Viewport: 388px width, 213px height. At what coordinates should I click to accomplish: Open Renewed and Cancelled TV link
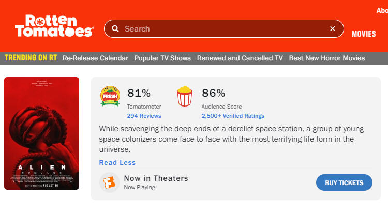240,58
